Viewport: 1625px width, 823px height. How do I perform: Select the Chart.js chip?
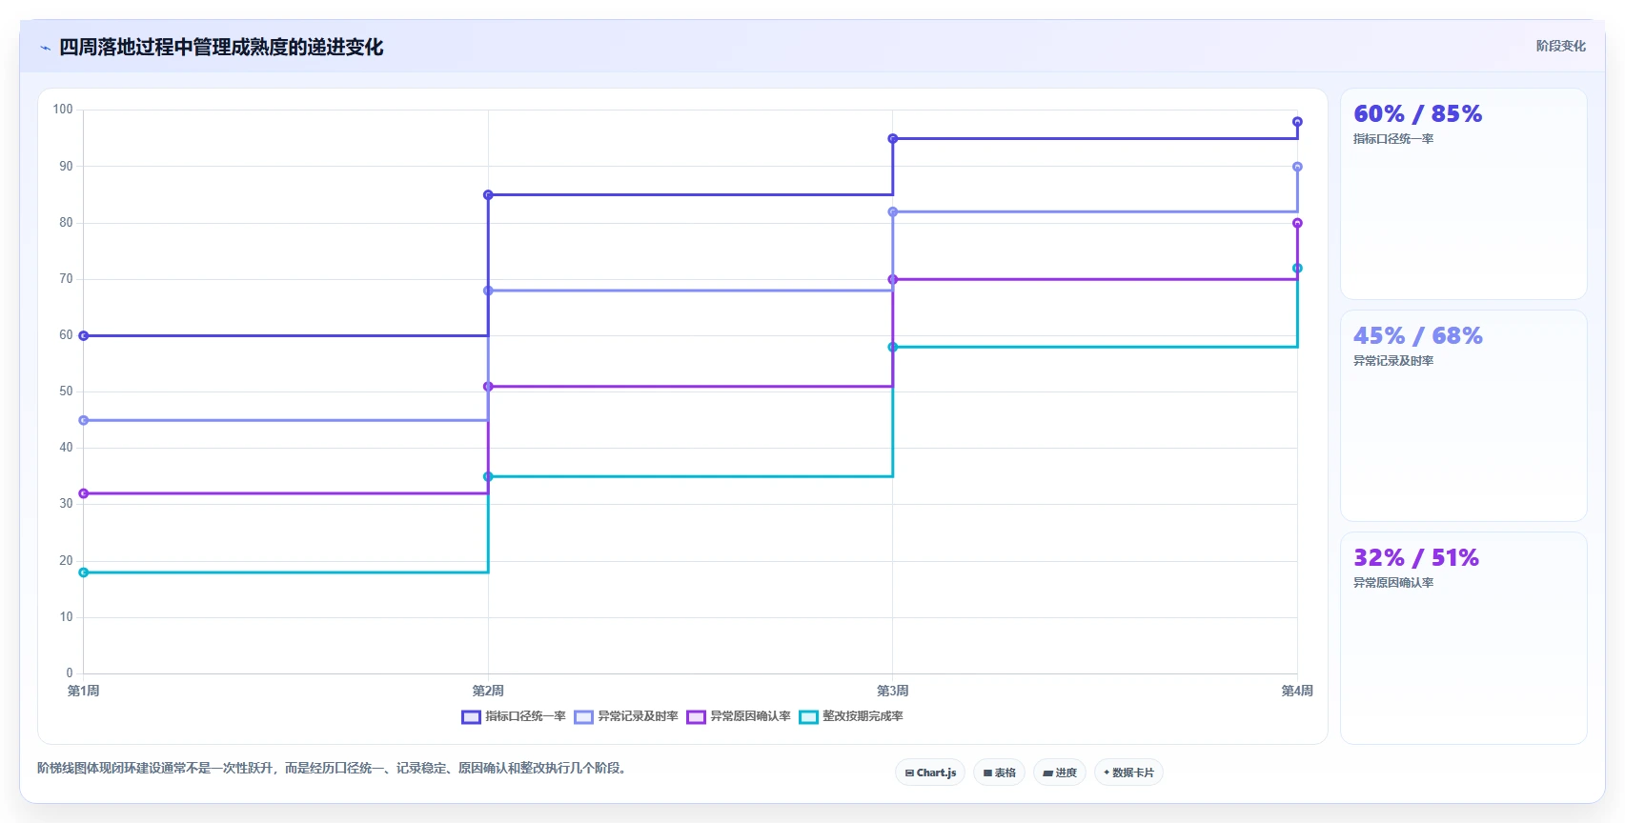tap(930, 773)
